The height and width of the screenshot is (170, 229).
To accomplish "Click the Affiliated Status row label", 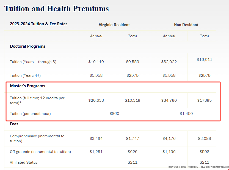I will point(24,162).
